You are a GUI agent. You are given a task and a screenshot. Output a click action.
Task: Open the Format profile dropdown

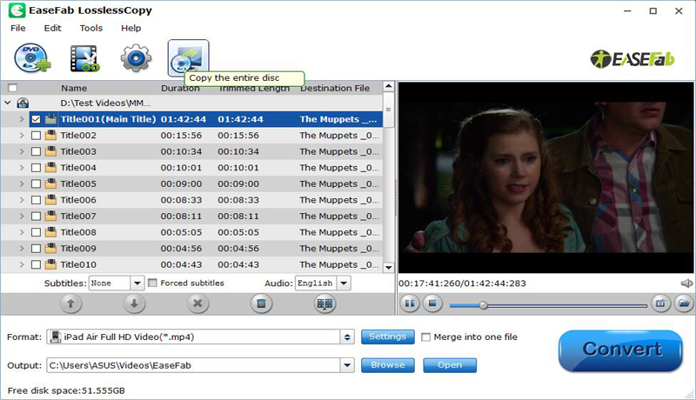point(347,337)
